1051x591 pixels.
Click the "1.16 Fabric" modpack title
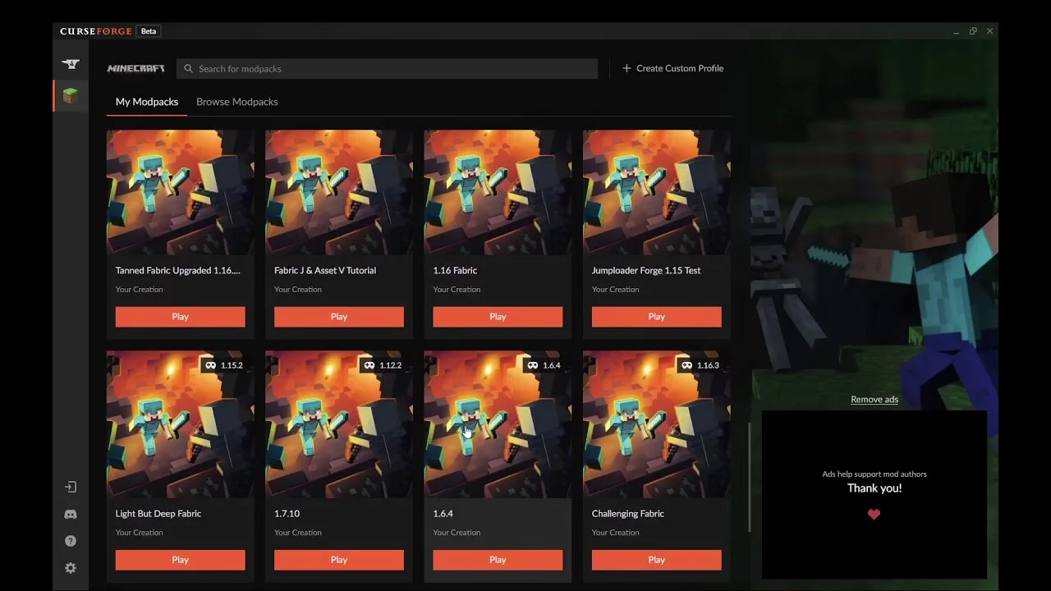click(x=455, y=270)
